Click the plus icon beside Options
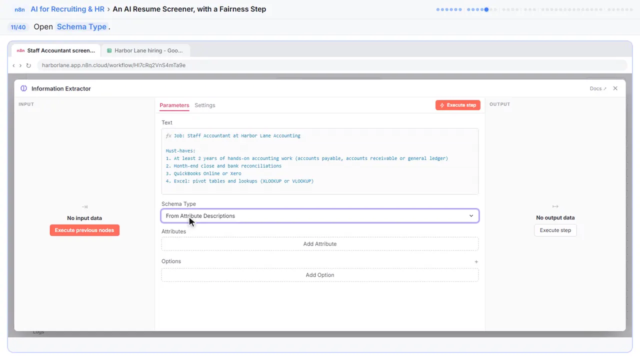This screenshot has height=360, width=640. click(x=476, y=261)
